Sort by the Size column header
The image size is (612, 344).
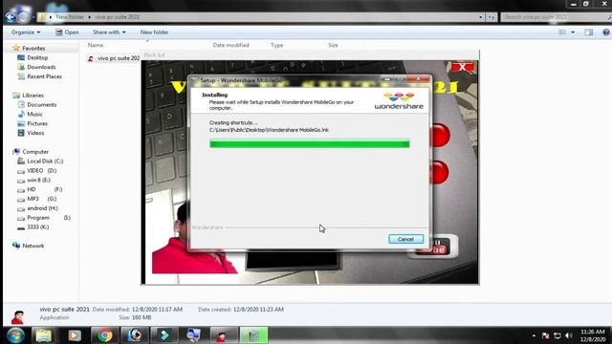point(333,45)
